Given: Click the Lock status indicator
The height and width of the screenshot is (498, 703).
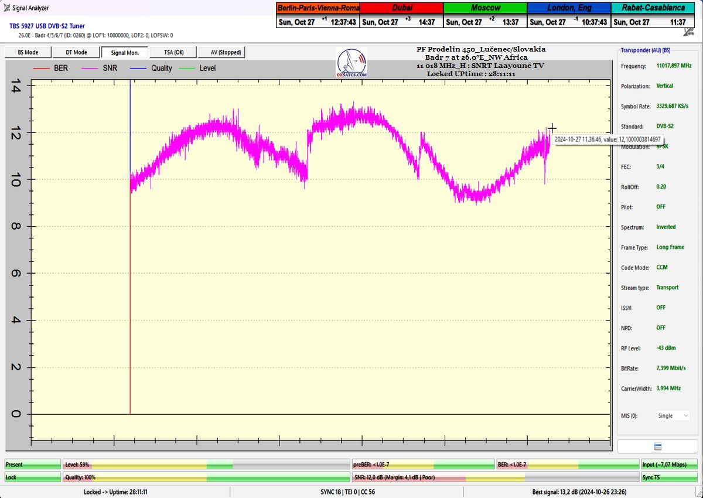Looking at the screenshot, I should pos(32,477).
